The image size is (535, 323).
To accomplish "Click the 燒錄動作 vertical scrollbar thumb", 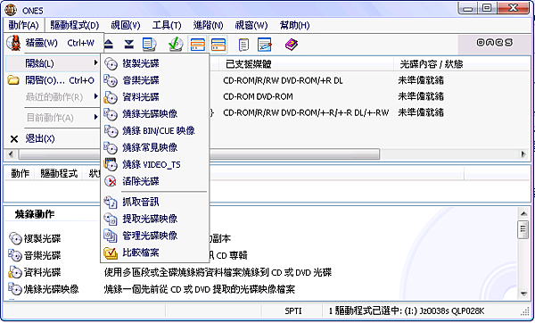I will 523,230.
